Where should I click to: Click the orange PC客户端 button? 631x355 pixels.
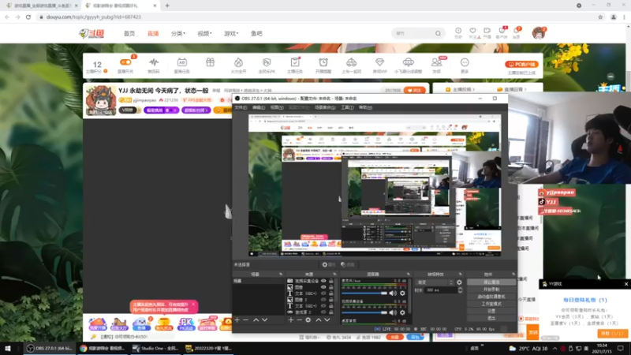coord(521,64)
